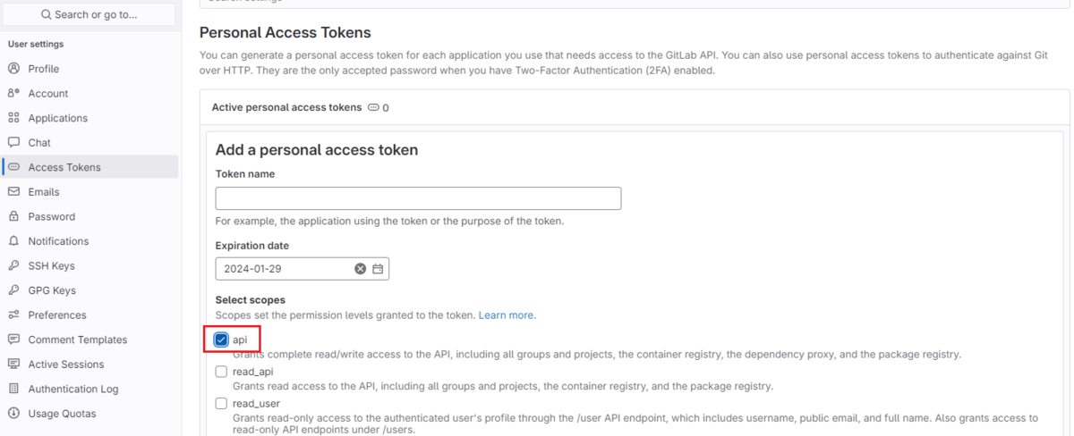Click the SSH Keys key icon
This screenshot has width=1074, height=436.
point(13,265)
